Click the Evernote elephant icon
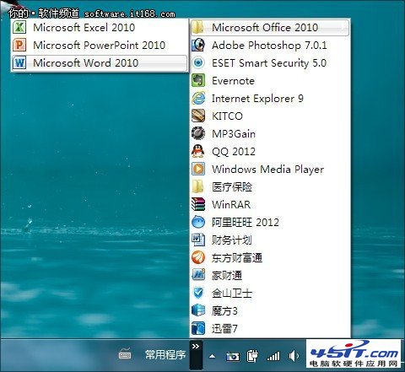The width and height of the screenshot is (405, 372). (198, 80)
